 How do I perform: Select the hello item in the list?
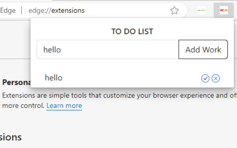(54, 78)
